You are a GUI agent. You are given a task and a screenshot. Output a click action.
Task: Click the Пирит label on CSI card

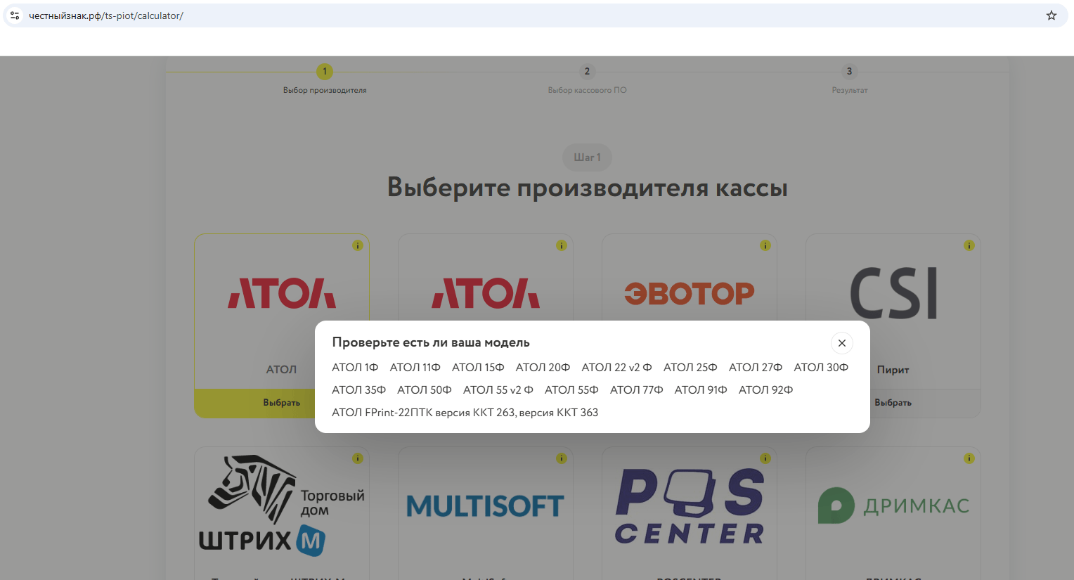pos(893,370)
